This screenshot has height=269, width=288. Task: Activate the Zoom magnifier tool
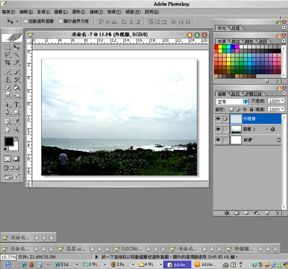pos(17,129)
